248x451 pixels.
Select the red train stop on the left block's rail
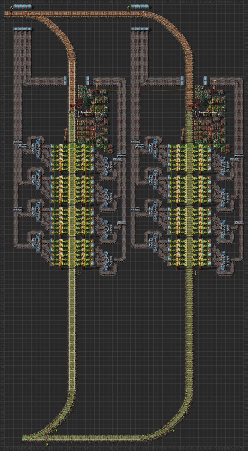click(x=77, y=105)
